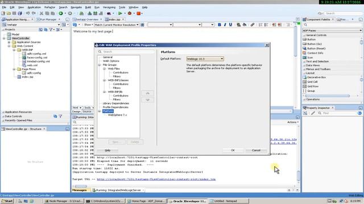Click the hyperlink icon in editor toolbar
Screen dimensions: 364x204
253,25
